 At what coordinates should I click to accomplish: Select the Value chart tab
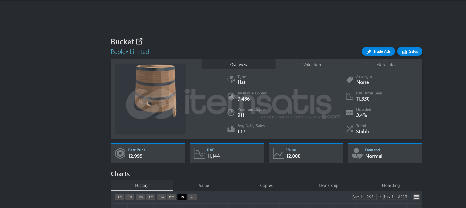pyautogui.click(x=204, y=185)
